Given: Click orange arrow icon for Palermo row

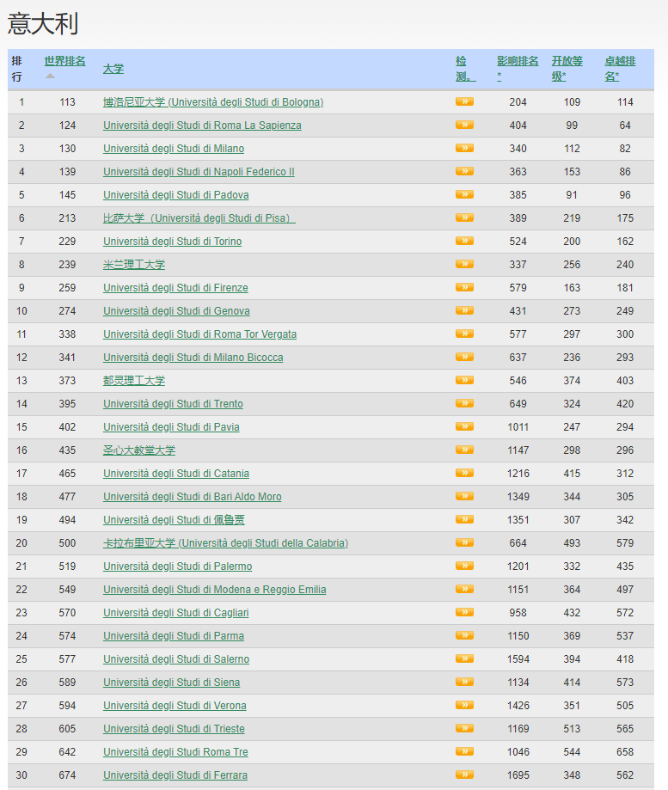Looking at the screenshot, I should [464, 566].
